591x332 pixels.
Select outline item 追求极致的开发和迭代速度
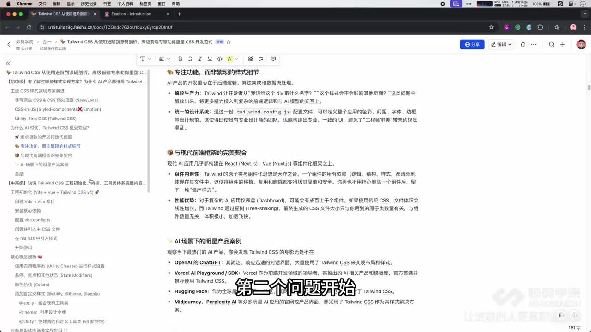point(43,137)
